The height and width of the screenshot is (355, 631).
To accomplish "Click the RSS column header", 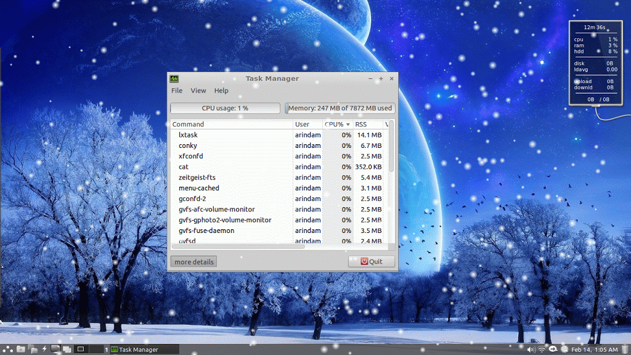I will (x=362, y=124).
